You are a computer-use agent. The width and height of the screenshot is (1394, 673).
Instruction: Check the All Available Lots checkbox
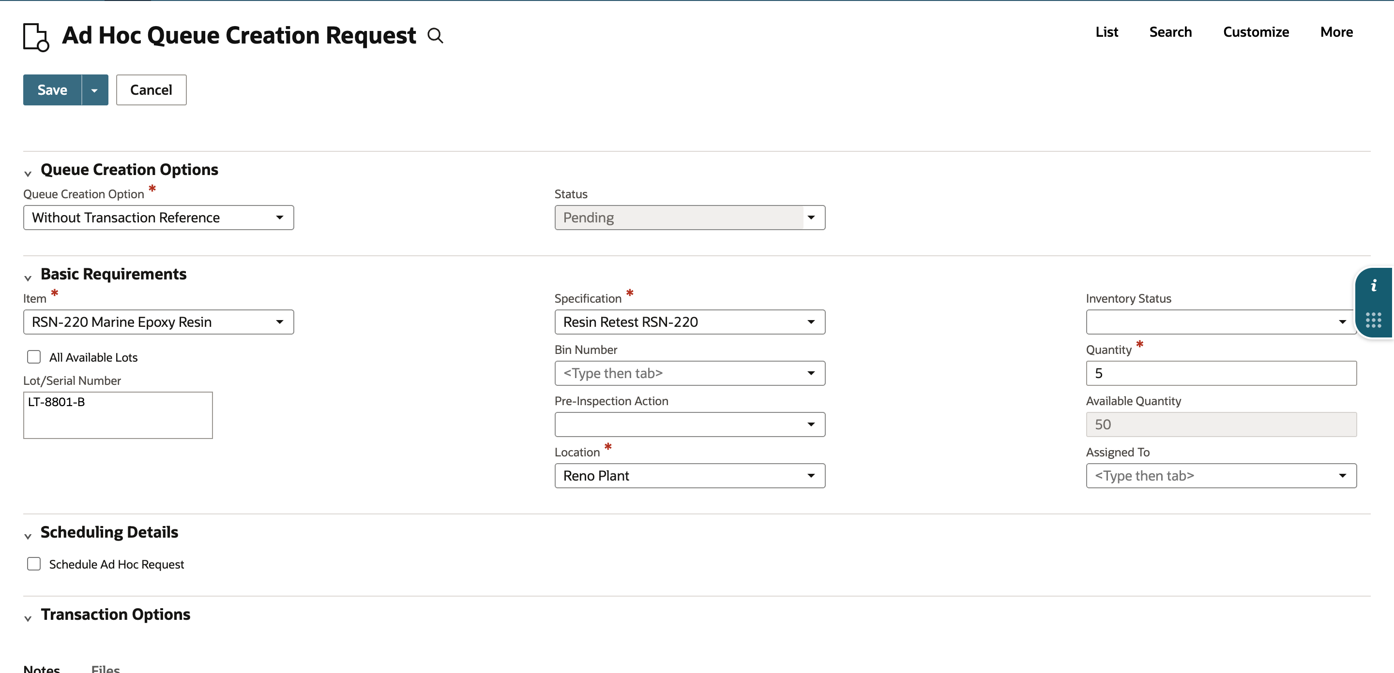click(34, 357)
